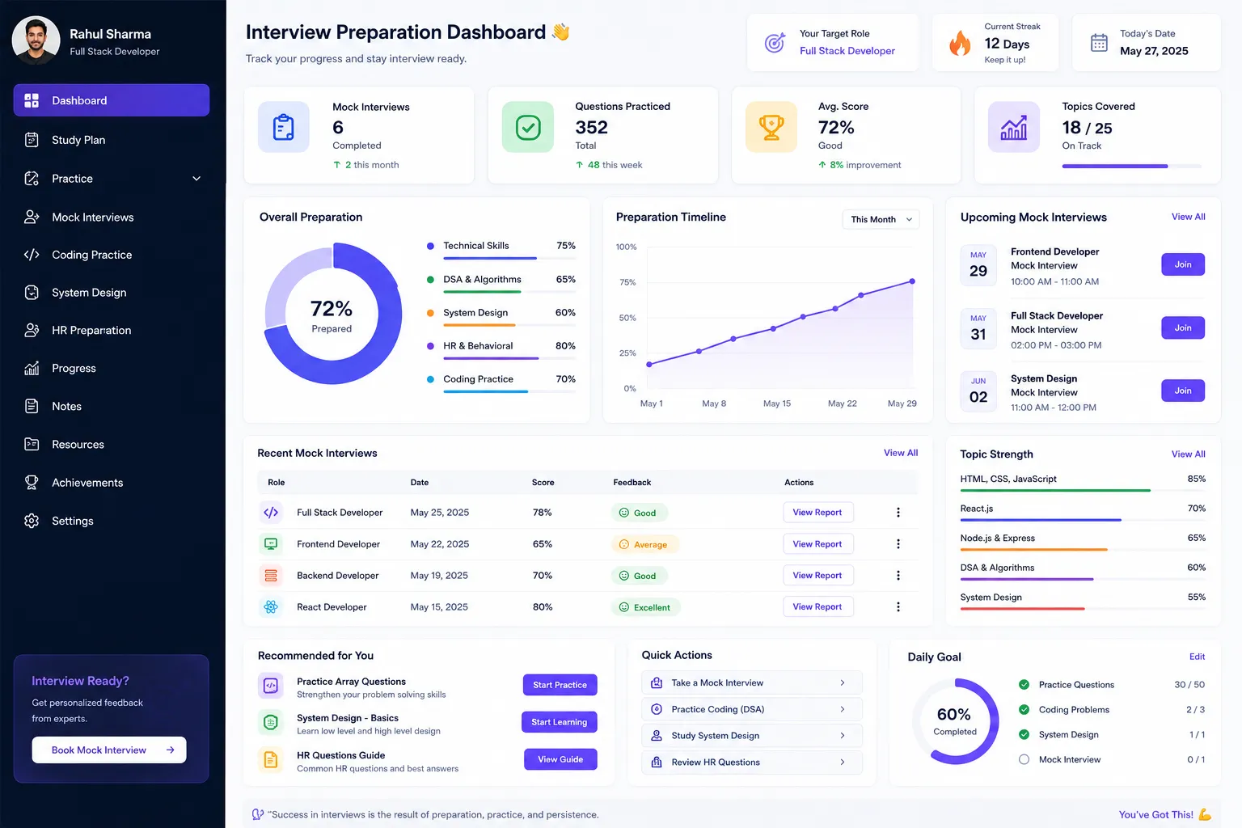
Task: Open Study System Design quick action
Action: [752, 736]
